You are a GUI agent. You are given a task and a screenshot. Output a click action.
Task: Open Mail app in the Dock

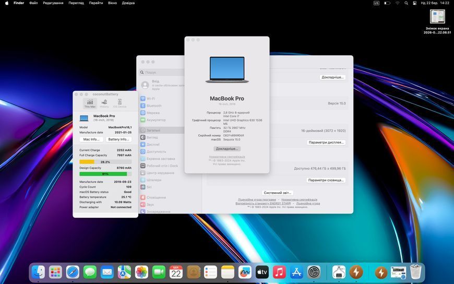click(x=107, y=272)
